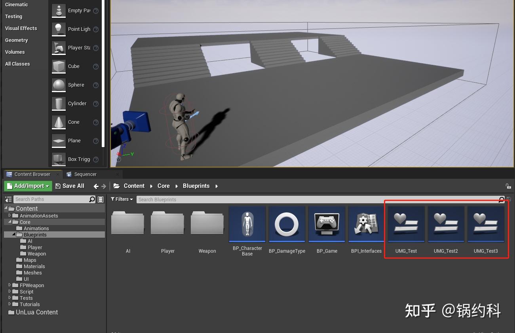
Task: Toggle the Content Browser lock icon
Action: (x=508, y=186)
